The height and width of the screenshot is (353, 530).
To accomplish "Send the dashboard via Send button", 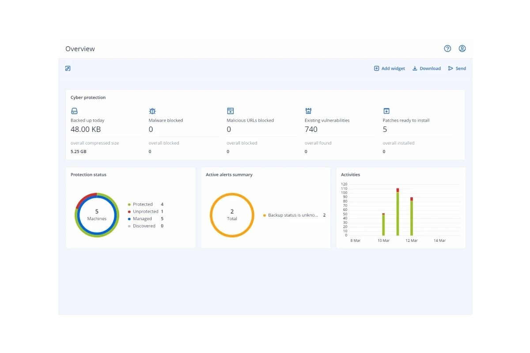I will point(457,68).
